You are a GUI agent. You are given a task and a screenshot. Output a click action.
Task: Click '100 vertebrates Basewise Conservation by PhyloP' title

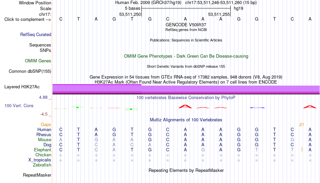pos(186,98)
